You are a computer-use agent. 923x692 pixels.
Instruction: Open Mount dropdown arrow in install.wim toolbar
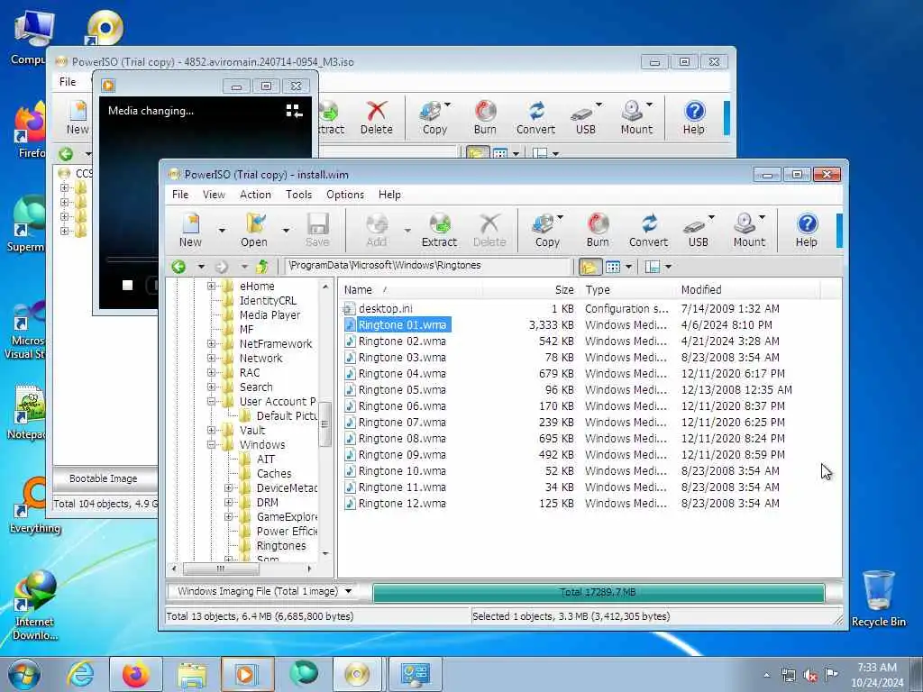763,218
